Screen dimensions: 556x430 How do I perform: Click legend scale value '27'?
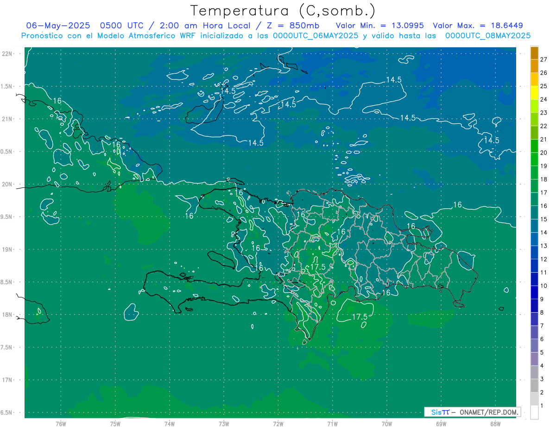[544, 59]
